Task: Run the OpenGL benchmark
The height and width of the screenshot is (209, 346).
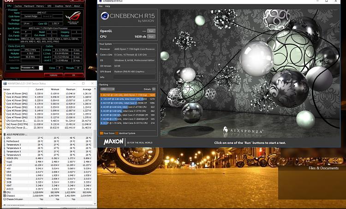Action: pyautogui.click(x=151, y=31)
